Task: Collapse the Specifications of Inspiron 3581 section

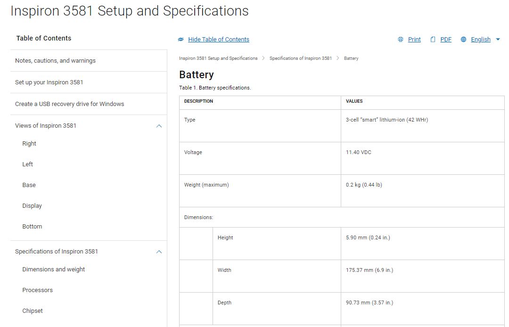Action: pos(159,252)
